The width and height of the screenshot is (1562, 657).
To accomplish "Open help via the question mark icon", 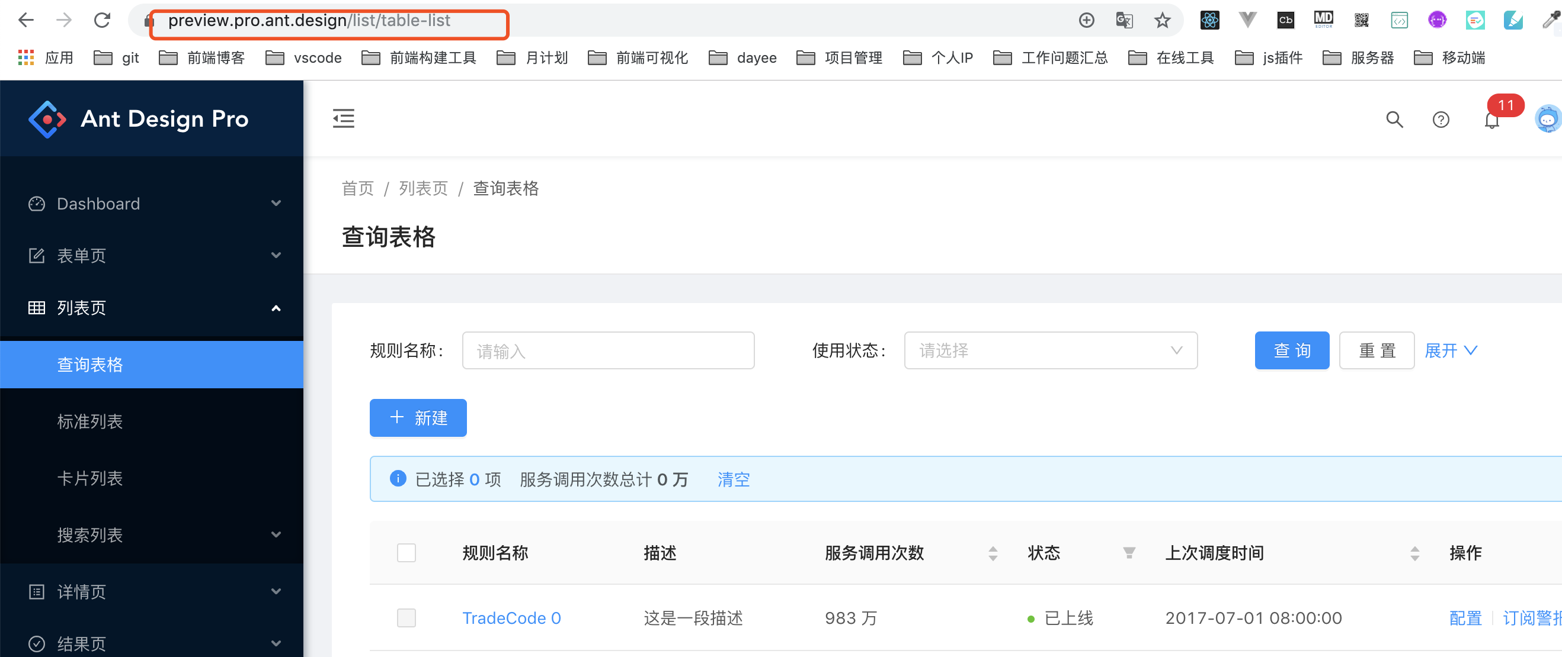I will 1441,120.
